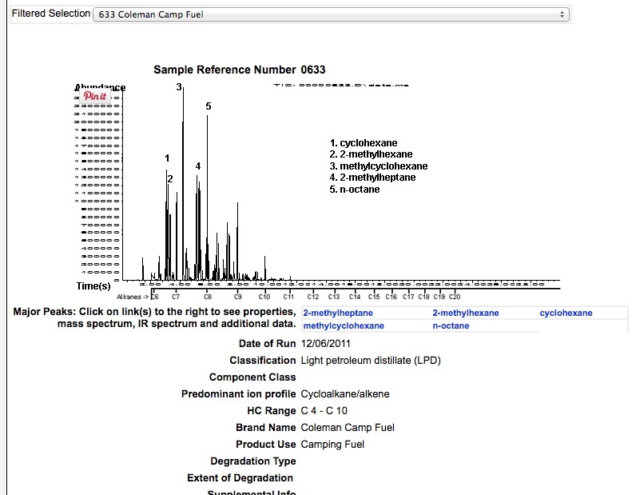The image size is (632, 495).
Task: Click legend entry '5. n-octane' in chart
Action: (x=355, y=190)
